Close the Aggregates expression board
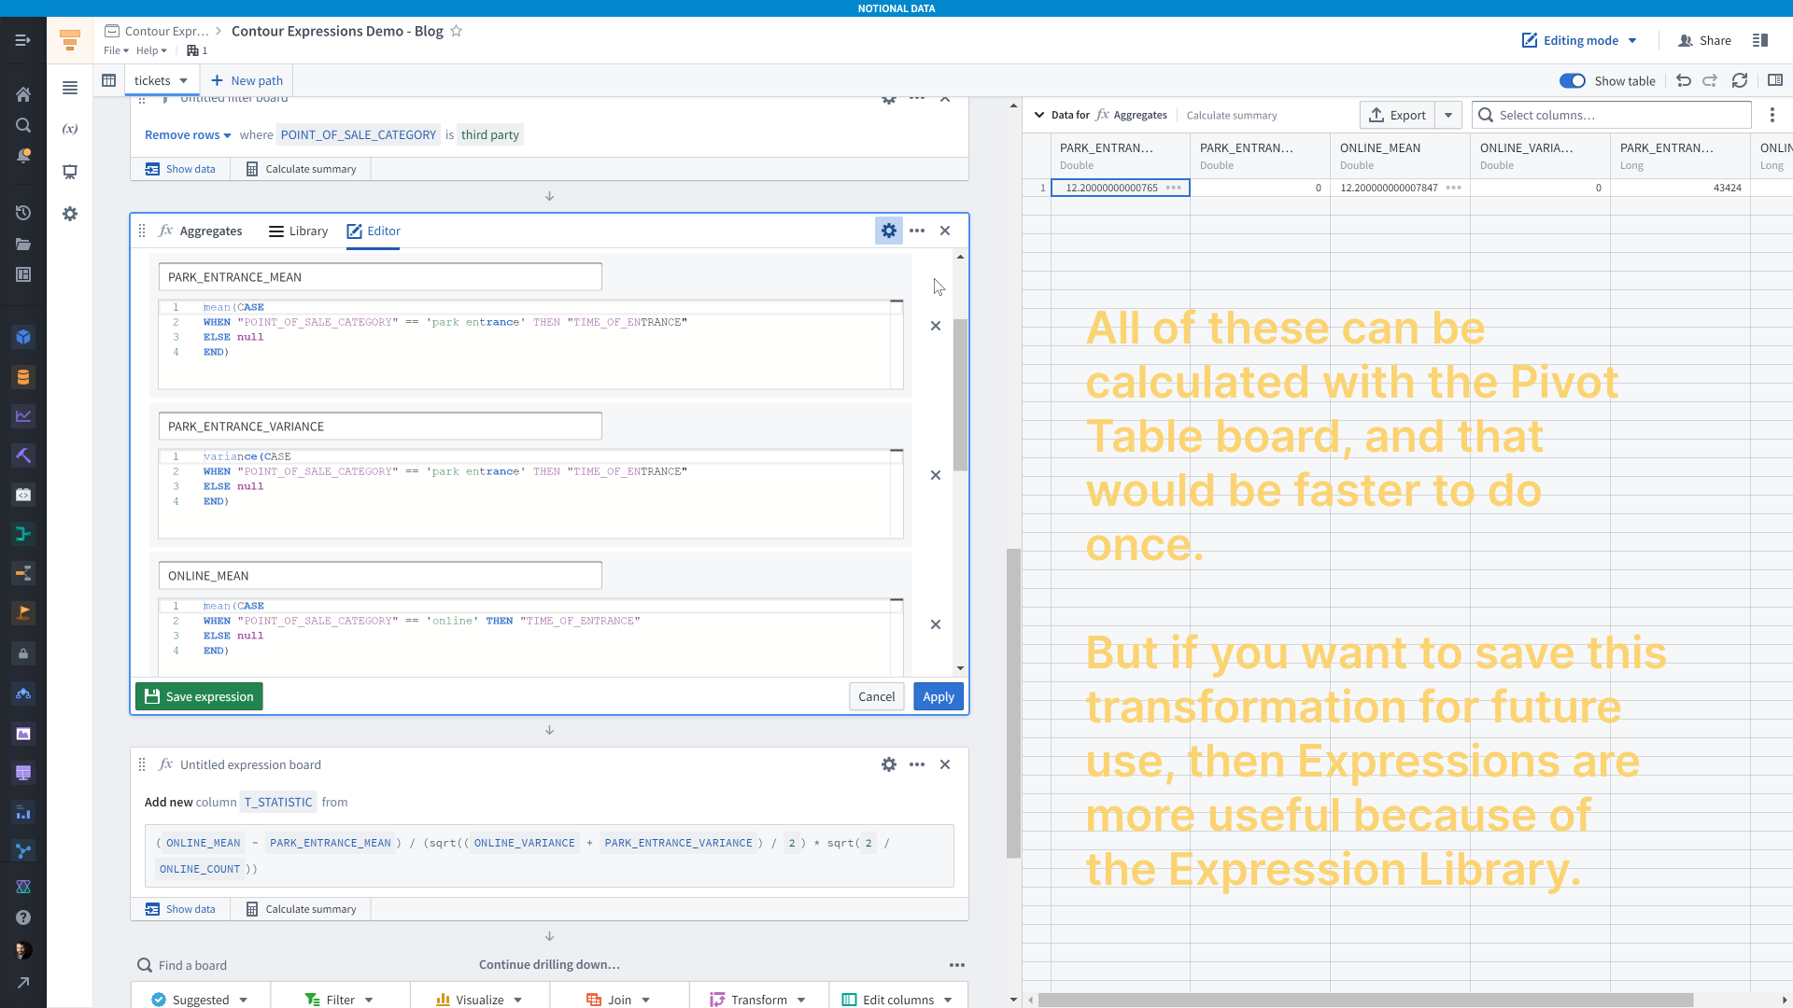The height and width of the screenshot is (1008, 1793). (x=945, y=231)
